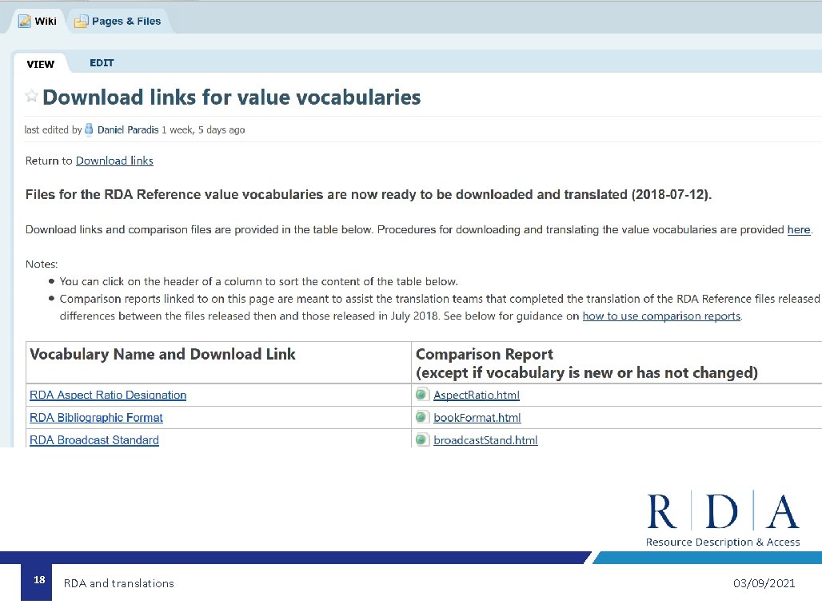Download RDA Aspect Ratio Designation vocabulary

coord(108,395)
